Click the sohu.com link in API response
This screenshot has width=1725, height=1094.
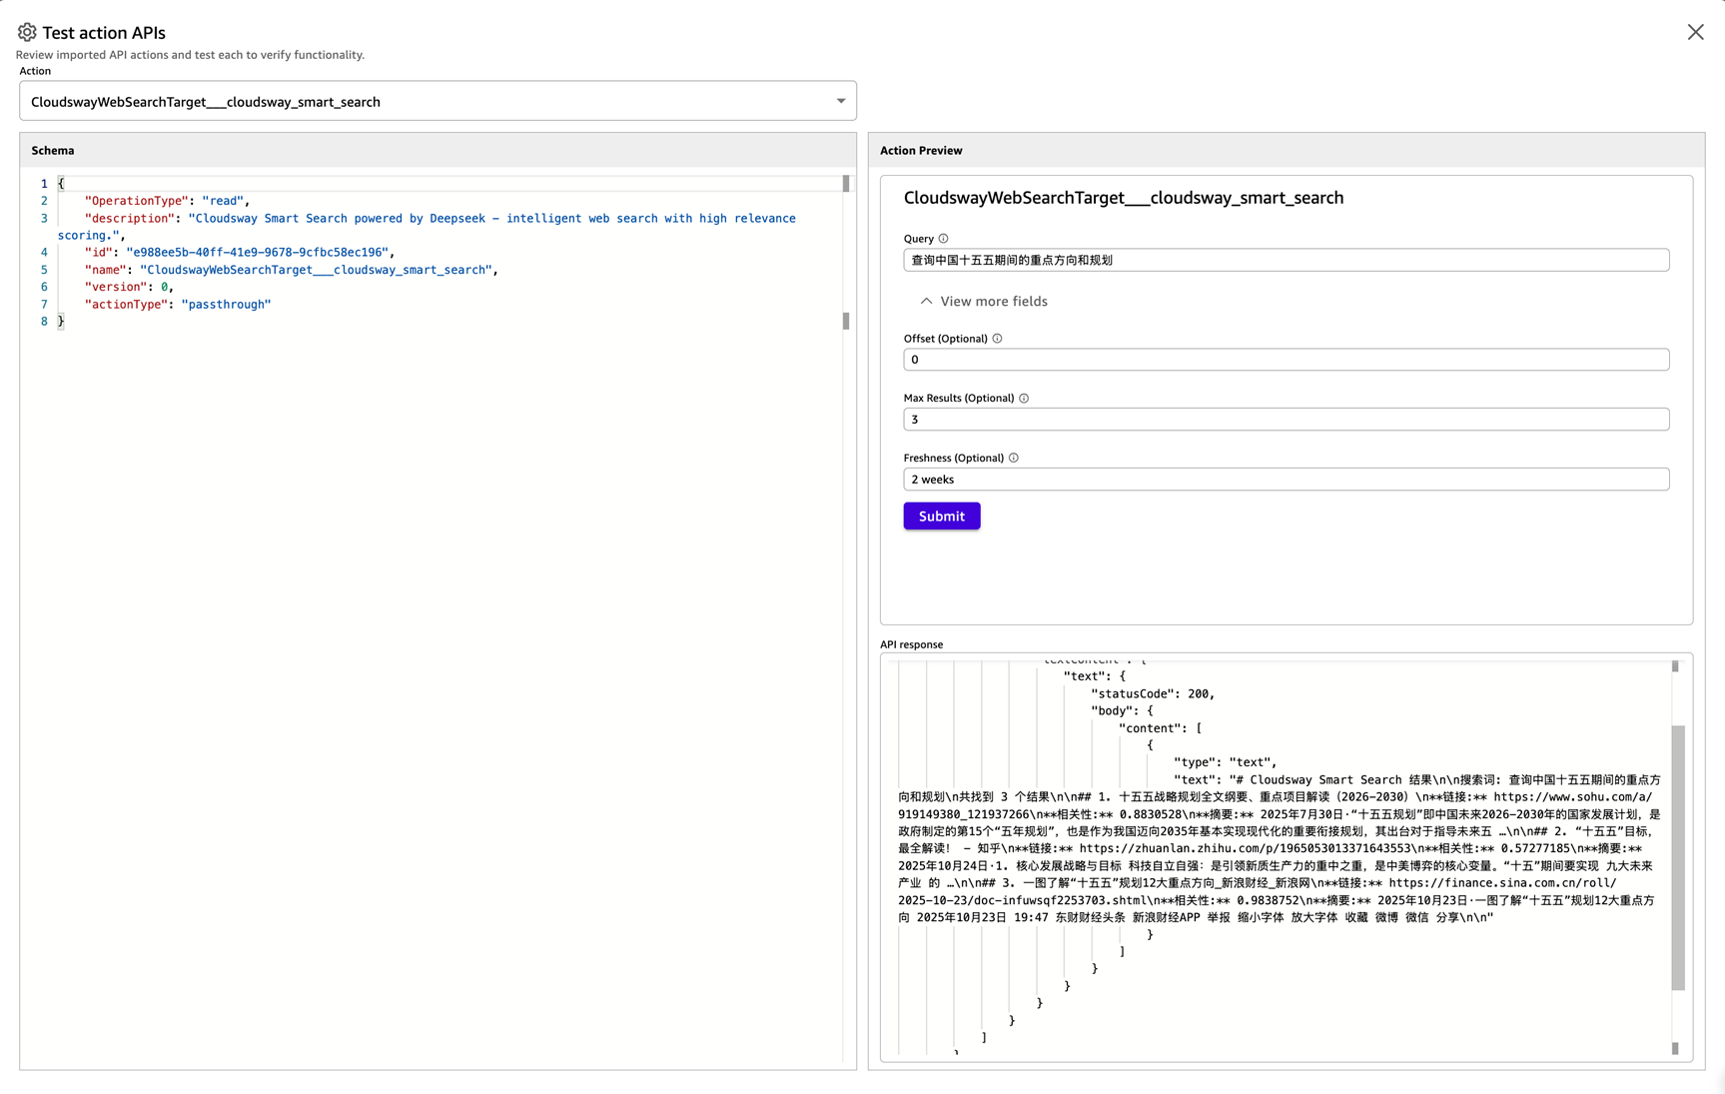(x=1571, y=797)
